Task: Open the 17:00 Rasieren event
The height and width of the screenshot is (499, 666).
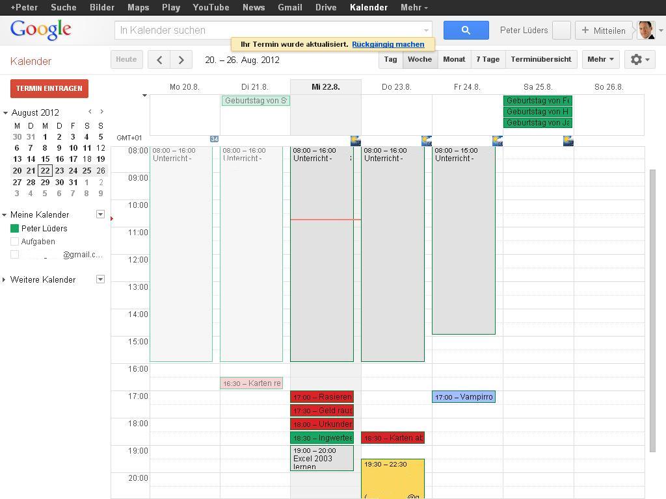Action: tap(322, 397)
